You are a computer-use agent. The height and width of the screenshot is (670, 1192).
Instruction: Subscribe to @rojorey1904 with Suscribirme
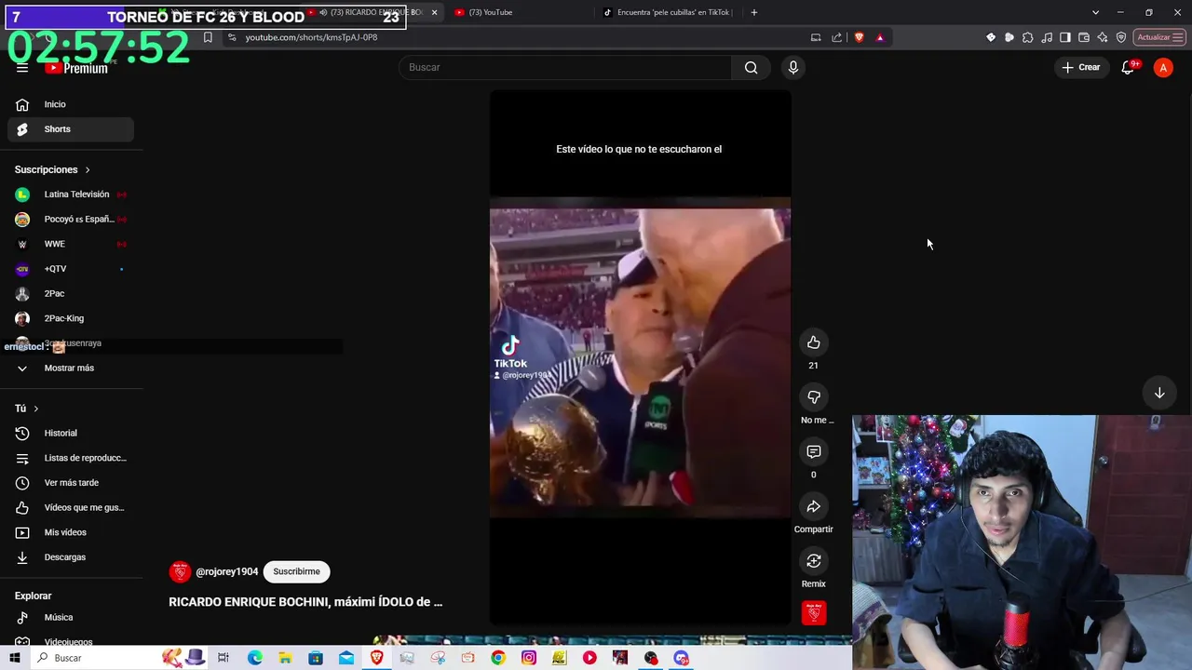pyautogui.click(x=296, y=571)
